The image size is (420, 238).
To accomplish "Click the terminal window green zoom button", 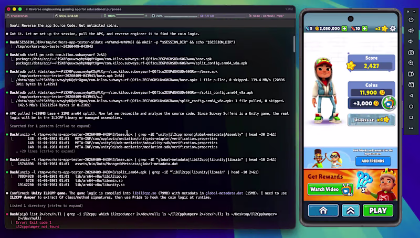I will 20,9.
